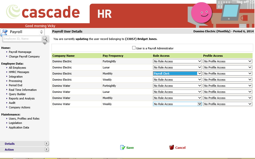Open Role Access dropdown for Domino Water Fortnightly
This screenshot has width=255, height=159.
(177, 86)
